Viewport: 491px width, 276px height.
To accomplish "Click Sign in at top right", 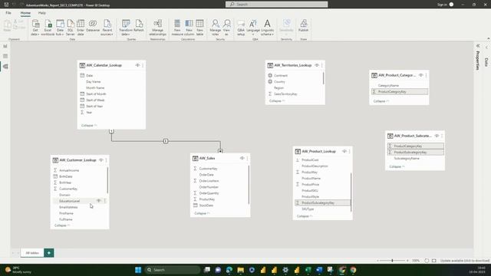I will tap(442, 5).
